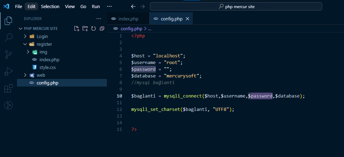Click the Login folder icon

(x=32, y=36)
